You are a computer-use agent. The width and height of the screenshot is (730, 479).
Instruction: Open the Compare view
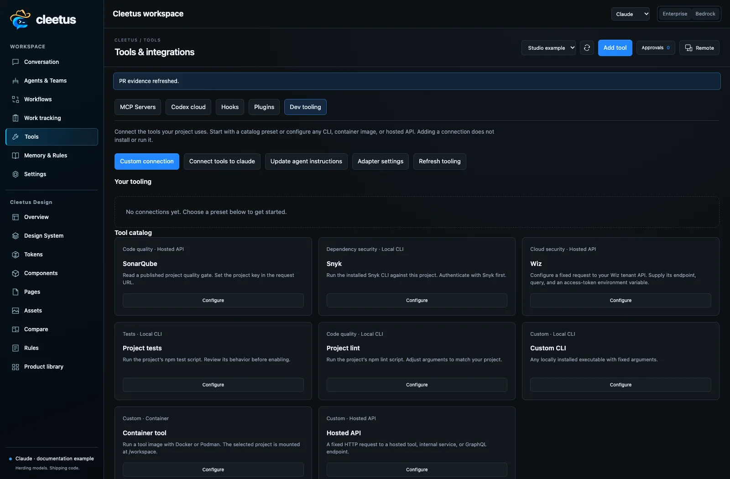coord(52,329)
